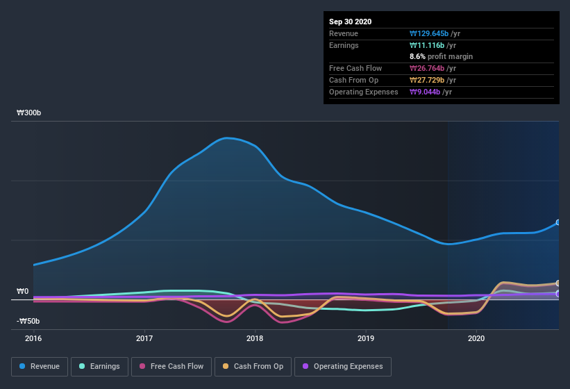Click the ₩0 y-axis label
This screenshot has width=570, height=389.
22,291
